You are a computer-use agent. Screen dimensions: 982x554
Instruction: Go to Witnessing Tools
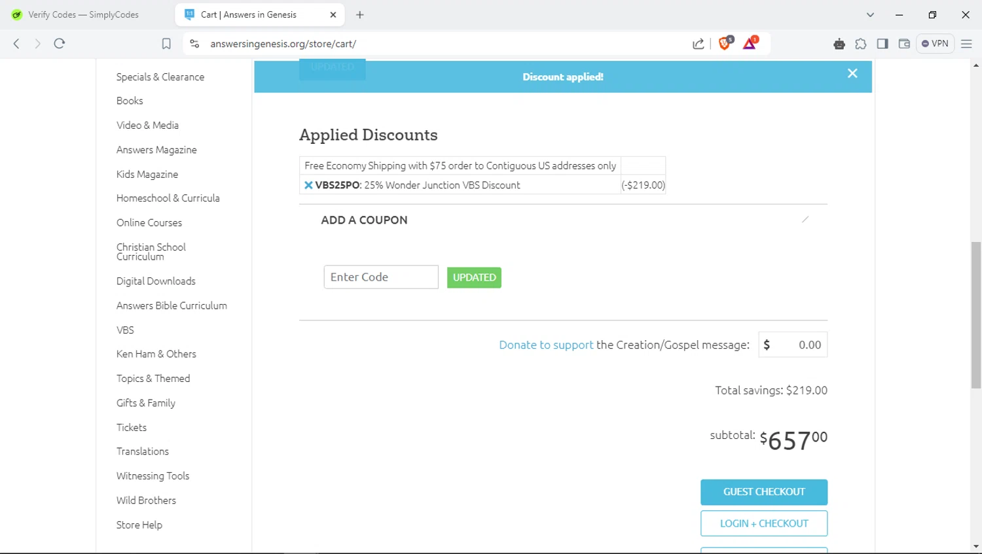click(x=153, y=476)
